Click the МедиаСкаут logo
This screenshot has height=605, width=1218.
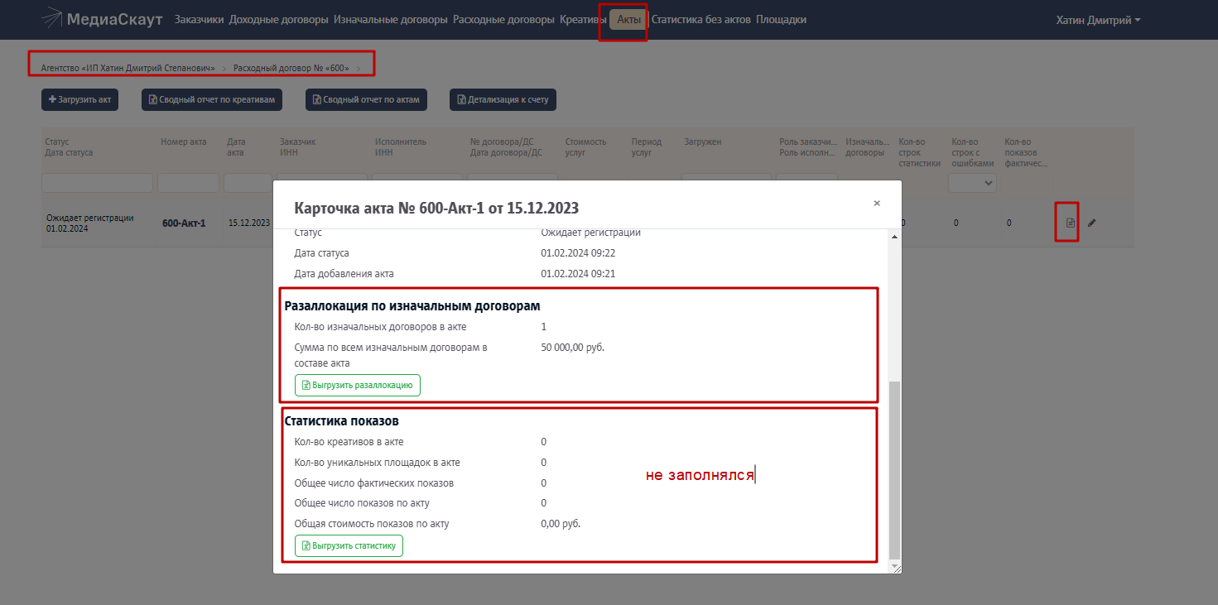pos(101,19)
